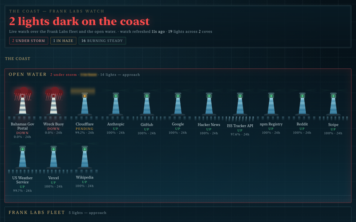Viewport: 356px width, 222px height.
Task: Click the 'Wikipedia' name label
Action: (85, 177)
